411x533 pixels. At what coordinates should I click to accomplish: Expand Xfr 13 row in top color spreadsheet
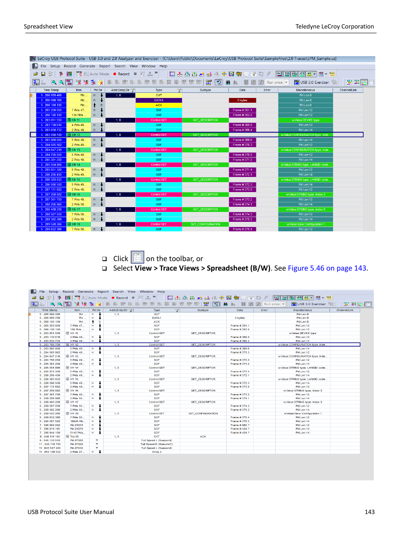(x=69, y=150)
